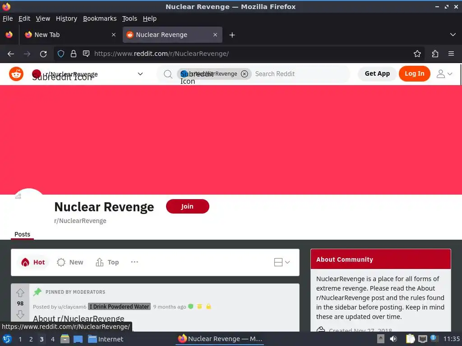Open more sort options ellipsis

[x=134, y=262]
